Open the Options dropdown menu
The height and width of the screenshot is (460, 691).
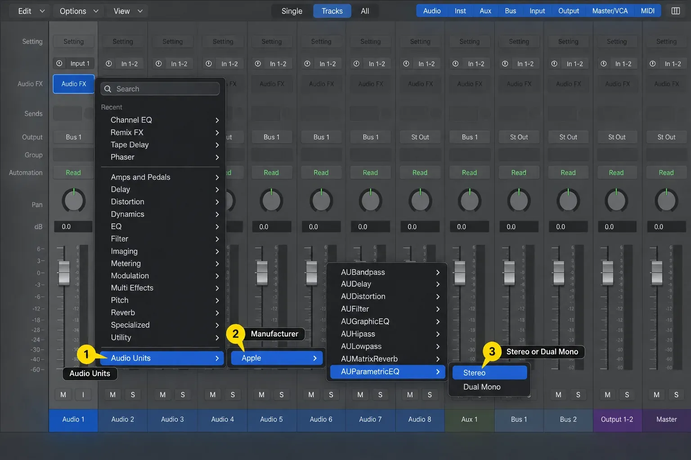coord(79,11)
